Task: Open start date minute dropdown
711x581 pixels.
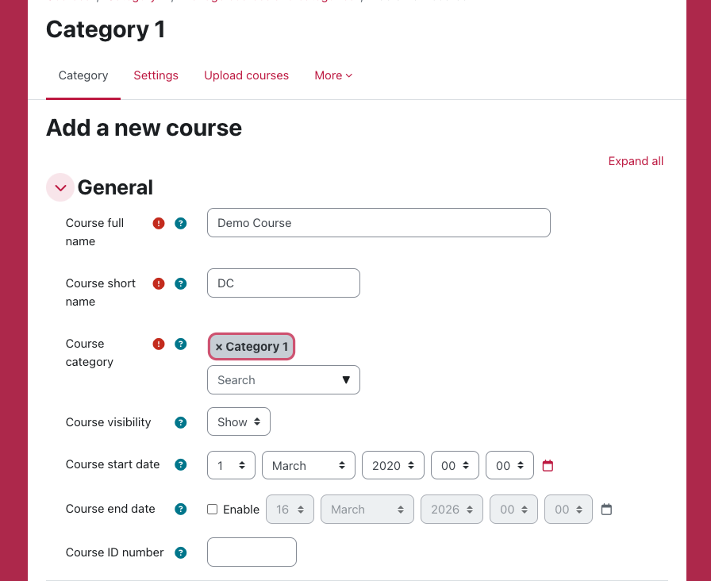Action: (509, 465)
